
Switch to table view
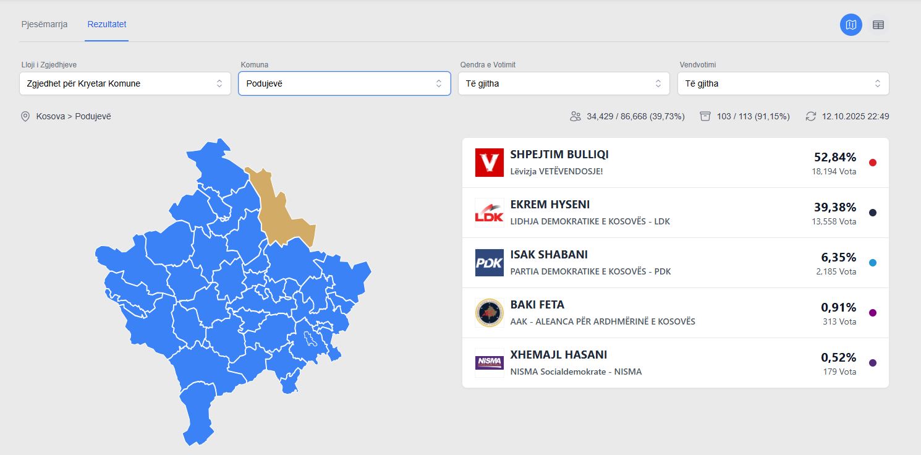click(878, 25)
